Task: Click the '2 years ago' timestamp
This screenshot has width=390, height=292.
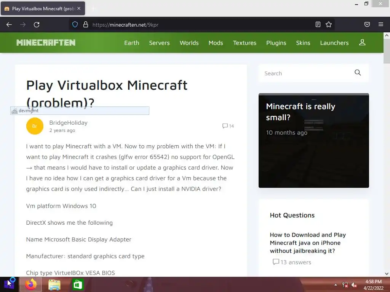Action: (62, 130)
